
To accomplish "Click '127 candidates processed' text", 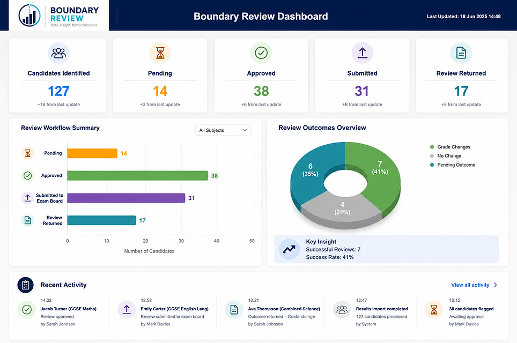I will coord(381,317).
